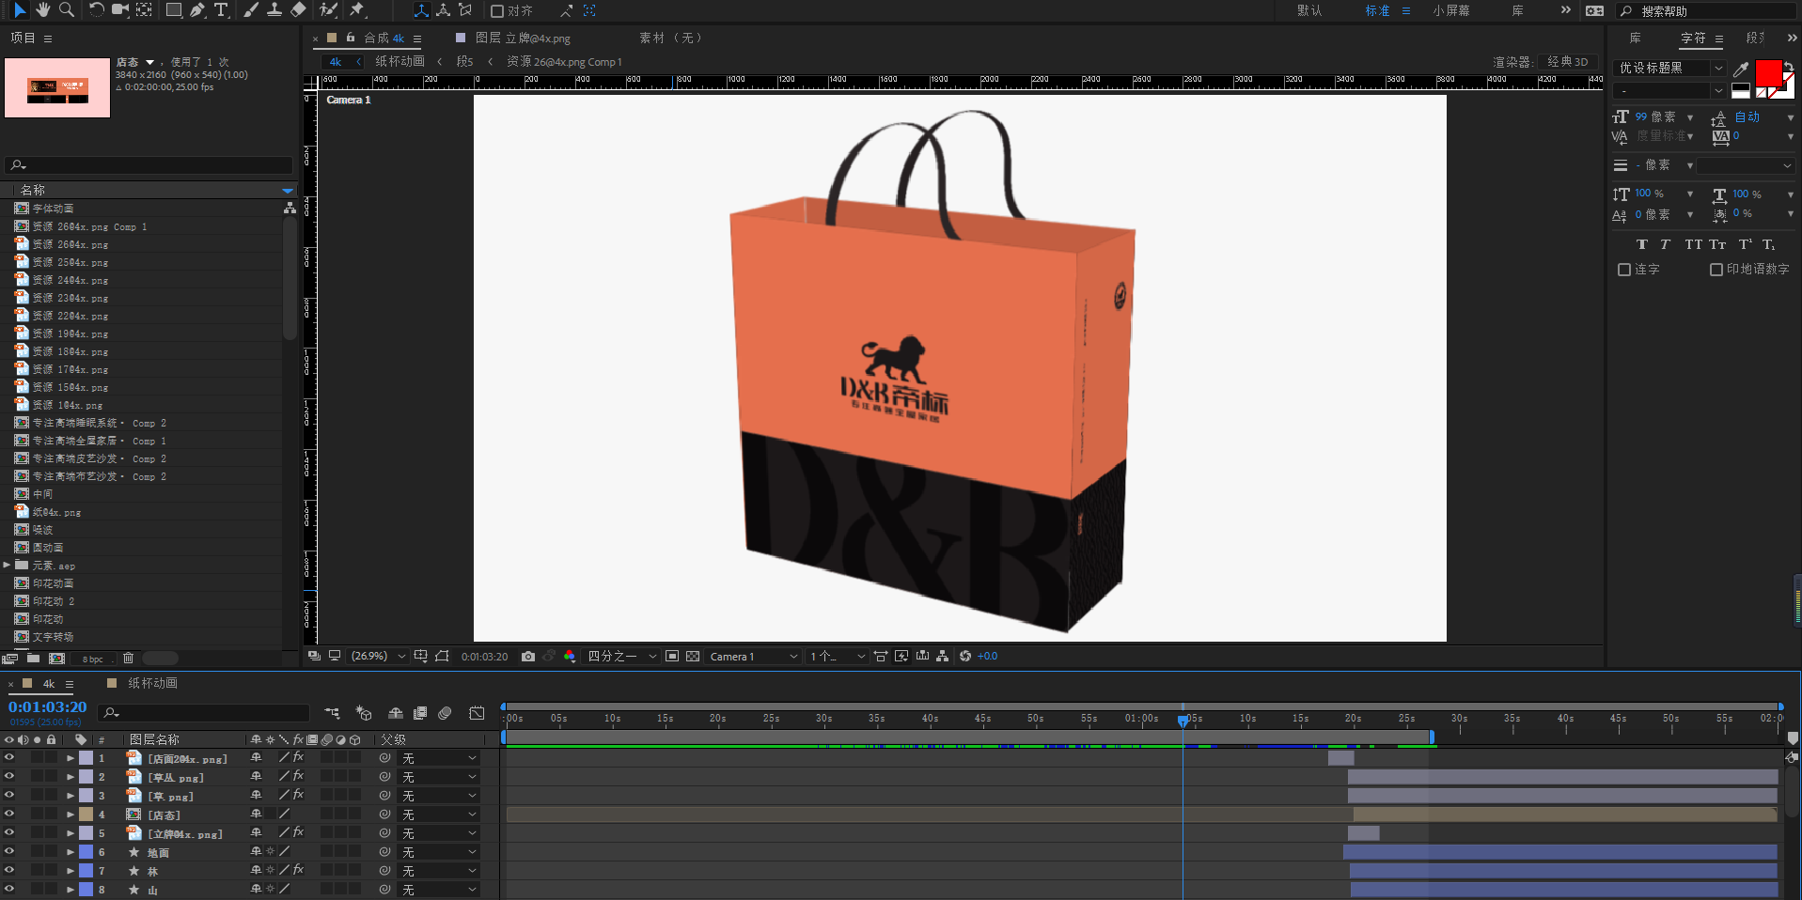Viewport: 1802px width, 900px height.
Task: Expand layer 2 享丛.png properties
Action: click(71, 777)
